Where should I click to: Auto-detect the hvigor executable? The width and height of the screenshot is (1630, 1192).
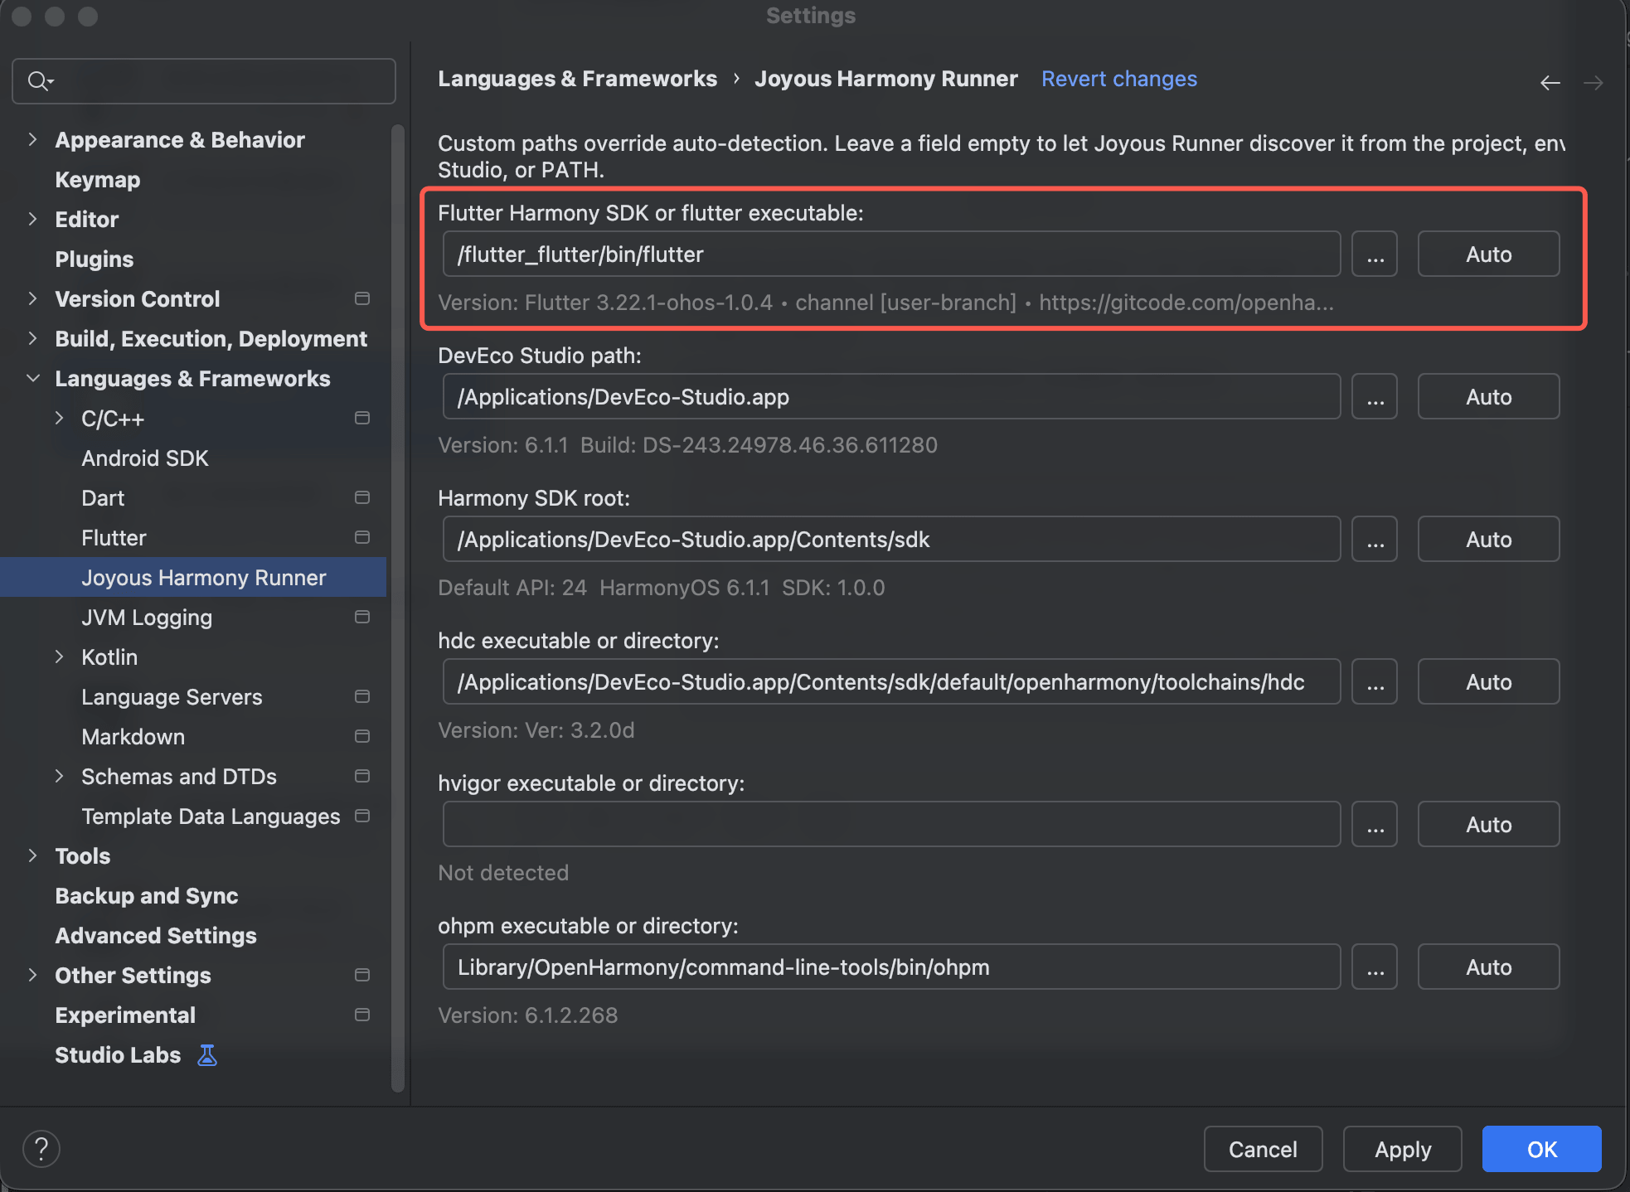coord(1488,825)
